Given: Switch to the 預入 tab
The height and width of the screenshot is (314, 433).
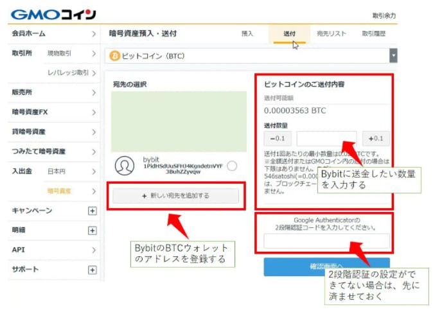Looking at the screenshot, I should pos(247,33).
